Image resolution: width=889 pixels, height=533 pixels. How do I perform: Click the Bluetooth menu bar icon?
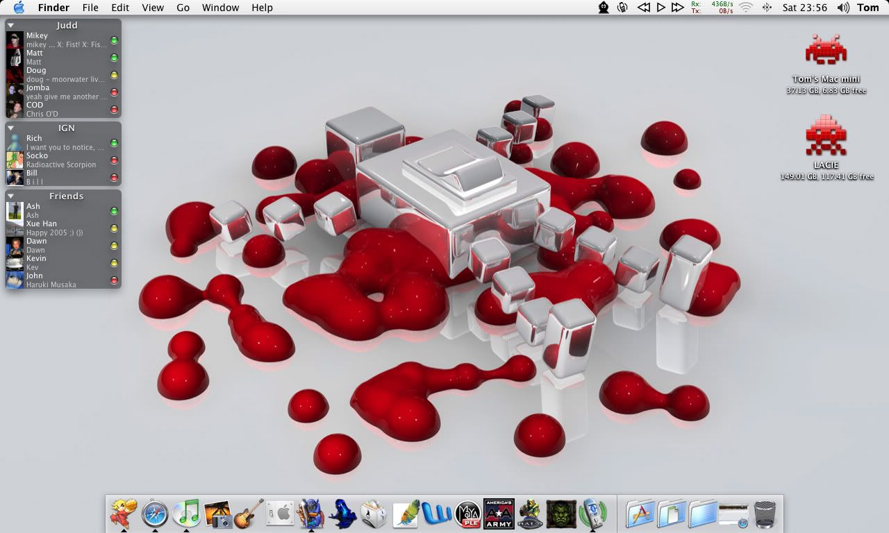click(767, 8)
